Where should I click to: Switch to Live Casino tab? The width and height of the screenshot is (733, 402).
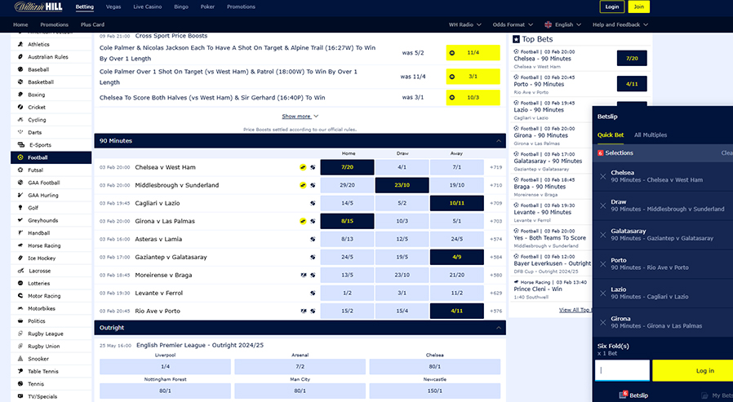tap(147, 7)
